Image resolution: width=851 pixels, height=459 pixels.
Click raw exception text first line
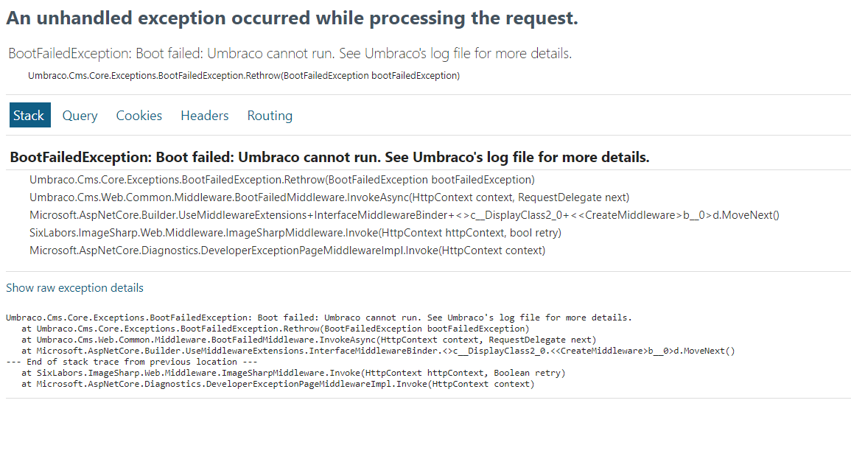(319, 318)
